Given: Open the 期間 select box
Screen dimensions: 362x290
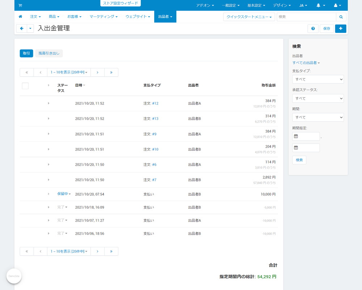Looking at the screenshot, I should click(318, 117).
